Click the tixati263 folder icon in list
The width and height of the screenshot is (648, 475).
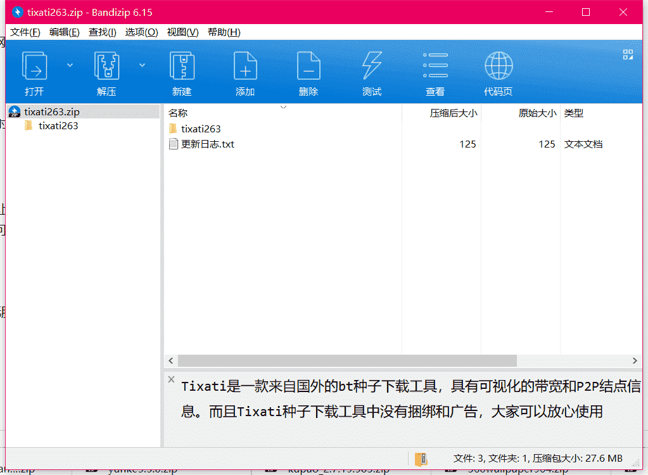click(173, 129)
